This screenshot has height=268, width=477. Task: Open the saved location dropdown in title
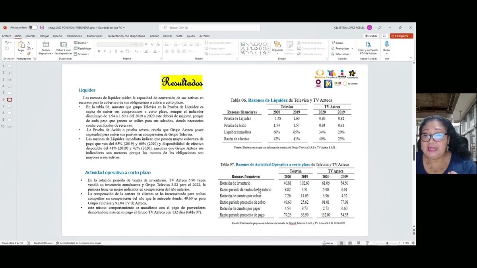(x=124, y=27)
